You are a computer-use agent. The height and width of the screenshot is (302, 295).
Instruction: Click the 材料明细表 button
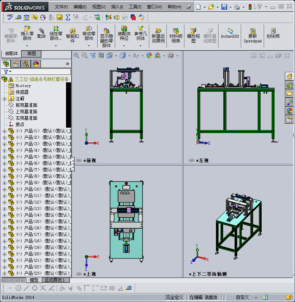click(x=175, y=36)
